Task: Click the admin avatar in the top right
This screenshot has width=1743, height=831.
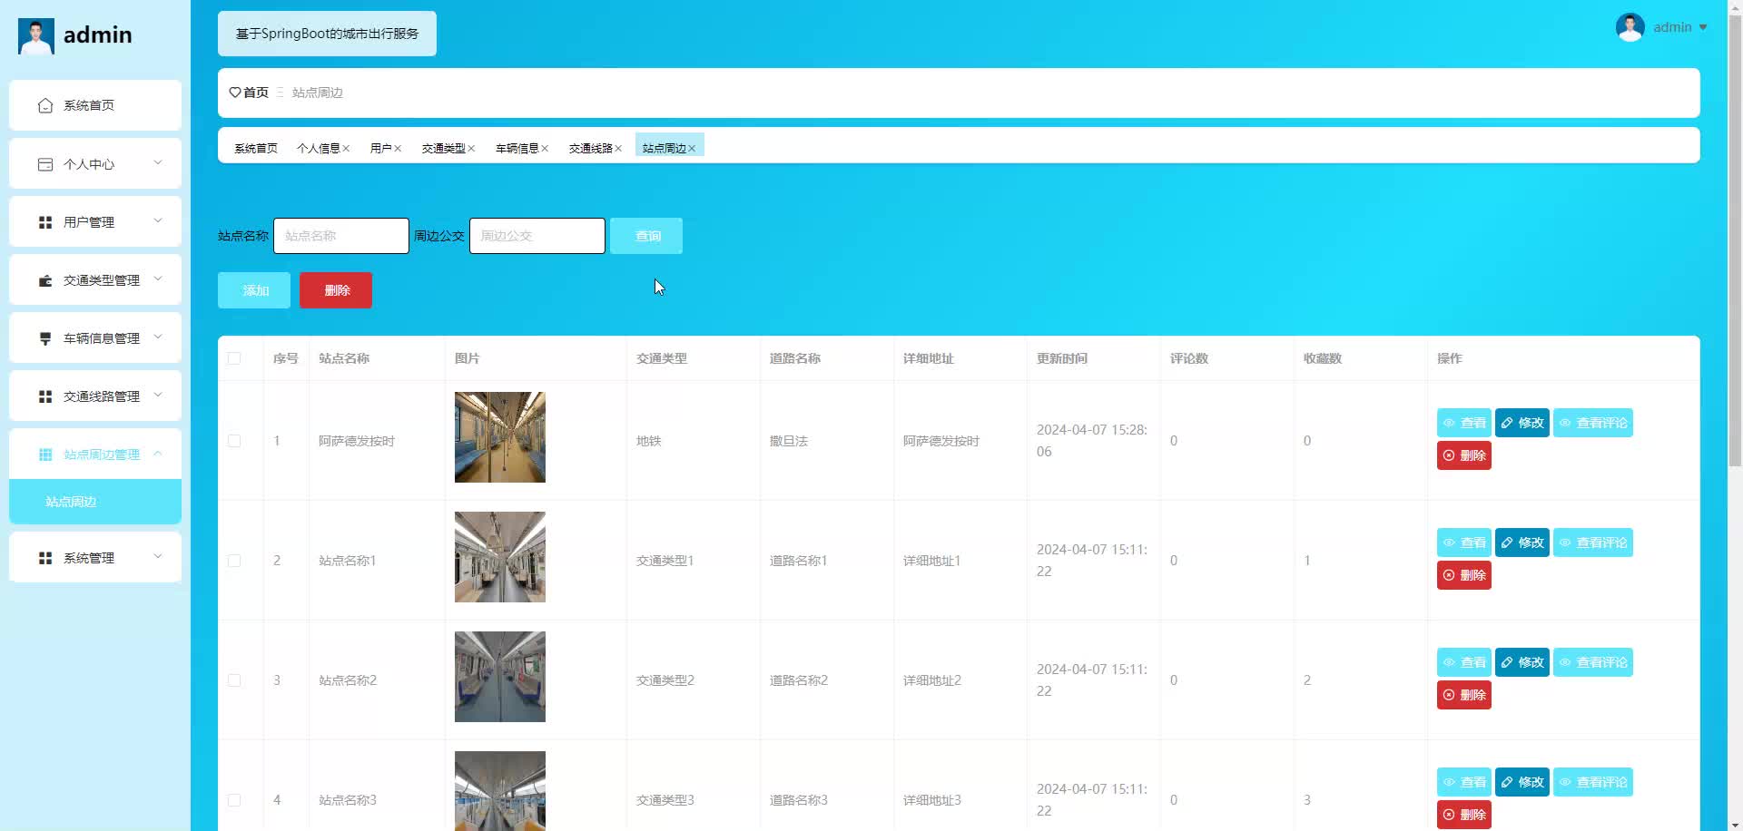Action: pos(1630,27)
